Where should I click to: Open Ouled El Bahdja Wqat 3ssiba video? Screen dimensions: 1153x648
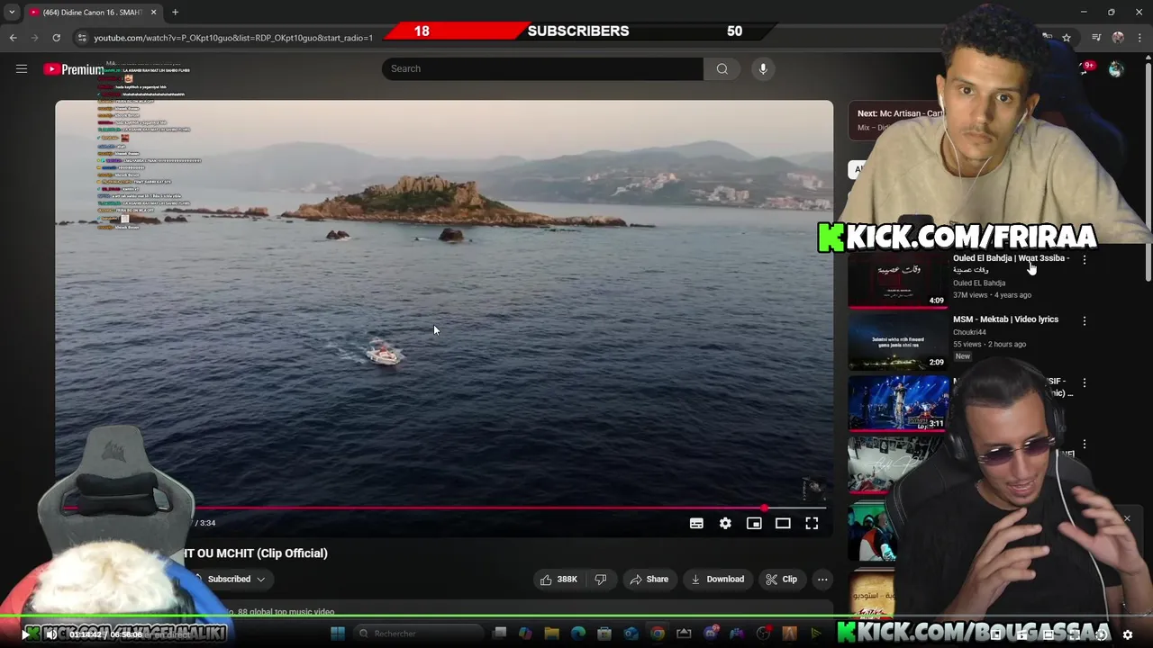click(x=1011, y=263)
